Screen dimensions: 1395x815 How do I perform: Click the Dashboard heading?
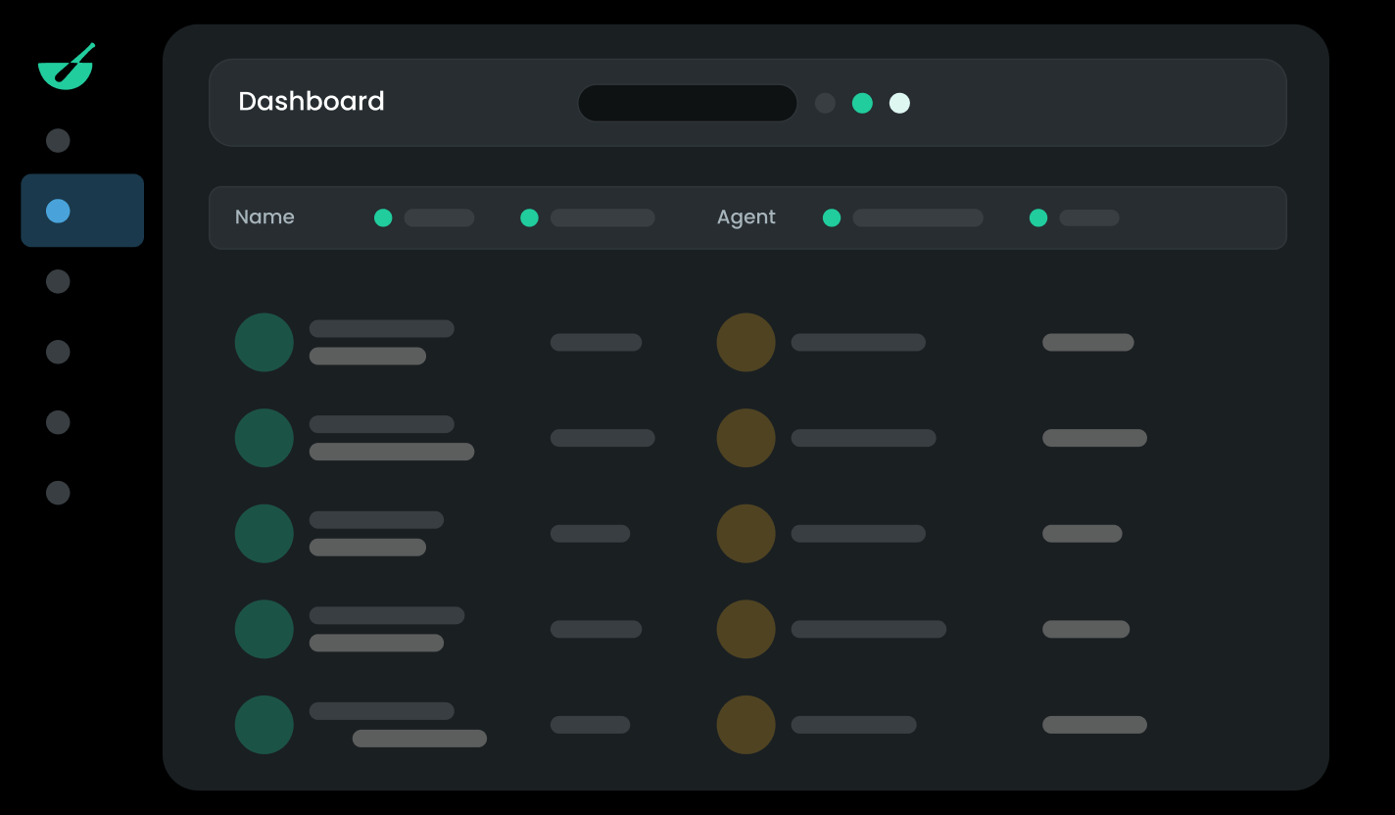tap(312, 102)
